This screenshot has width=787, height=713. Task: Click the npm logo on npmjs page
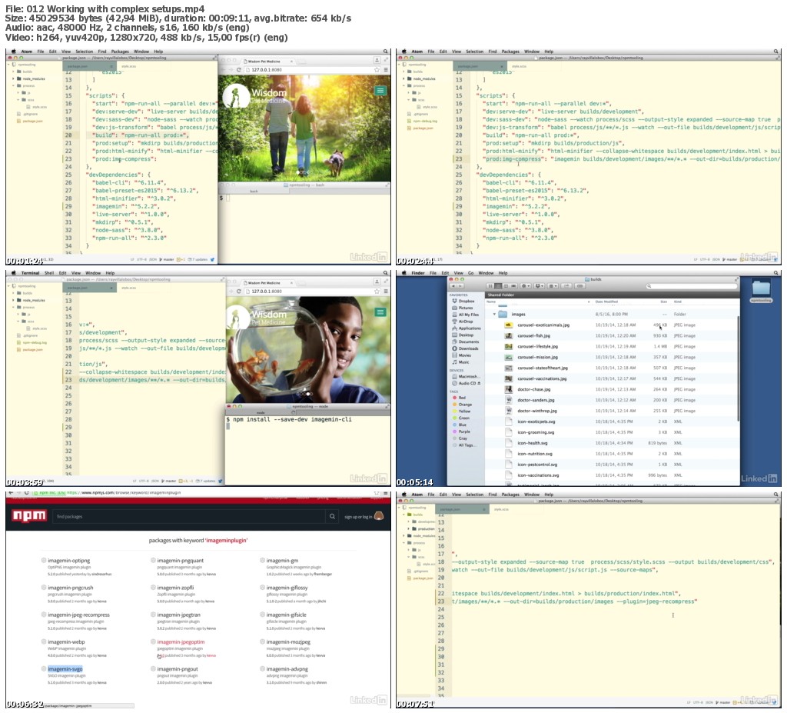click(29, 515)
